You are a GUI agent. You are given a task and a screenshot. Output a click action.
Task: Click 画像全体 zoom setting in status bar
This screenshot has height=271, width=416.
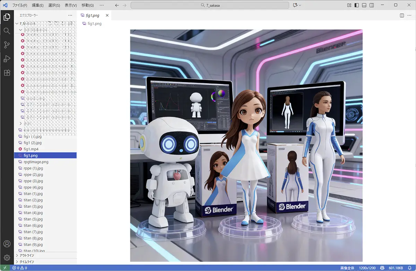348,268
